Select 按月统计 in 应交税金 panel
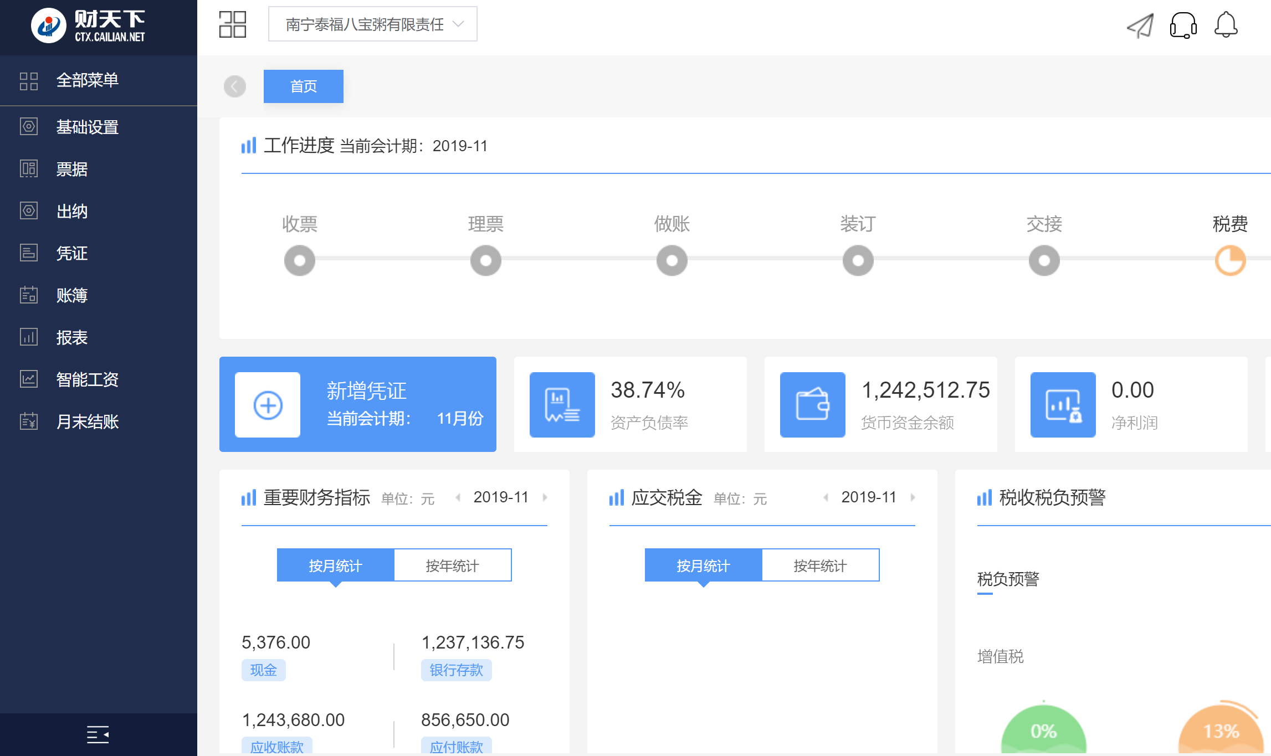This screenshot has height=756, width=1271. [x=703, y=565]
